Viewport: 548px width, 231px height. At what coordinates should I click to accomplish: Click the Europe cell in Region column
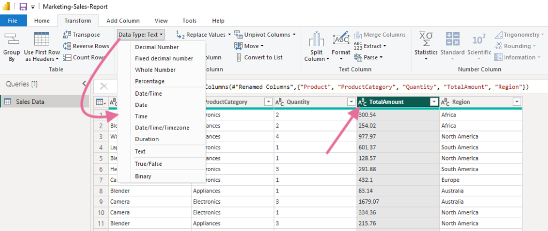click(x=481, y=180)
